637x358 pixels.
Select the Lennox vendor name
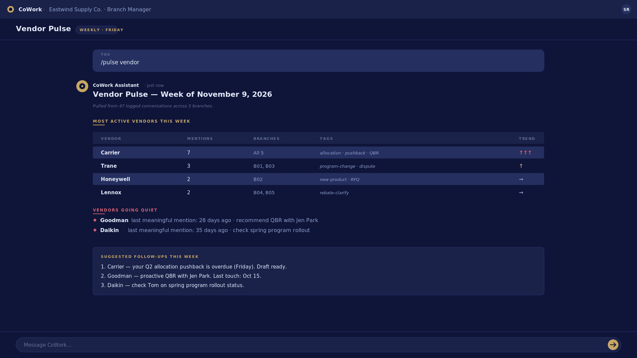click(111, 193)
